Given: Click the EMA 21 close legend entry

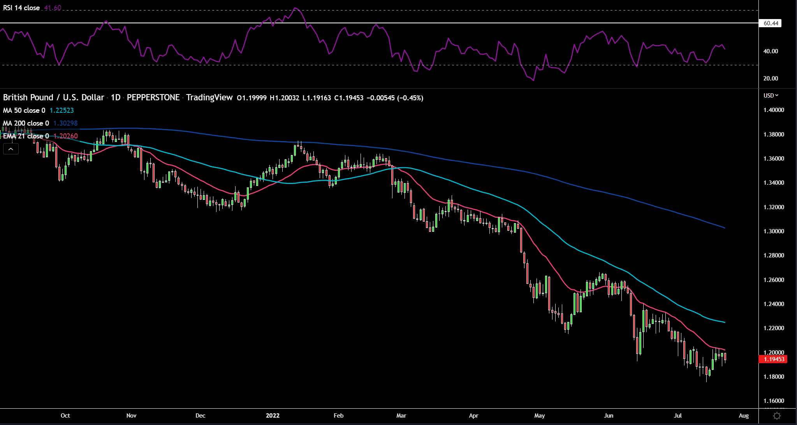Looking at the screenshot, I should 26,136.
